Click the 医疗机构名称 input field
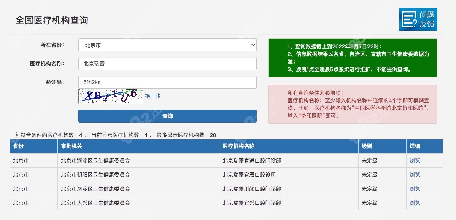Screen dimensions: 456x220 pos(167,63)
